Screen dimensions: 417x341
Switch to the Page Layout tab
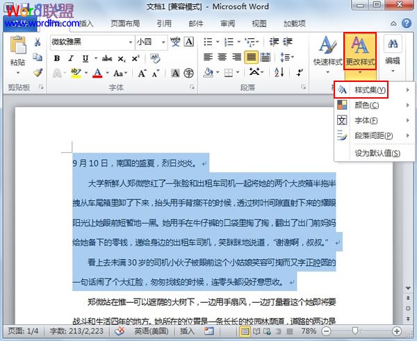tap(125, 24)
